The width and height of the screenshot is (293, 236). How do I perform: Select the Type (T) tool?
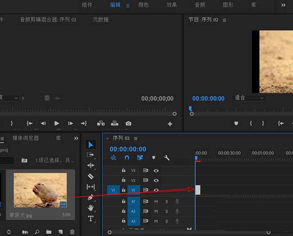91,218
